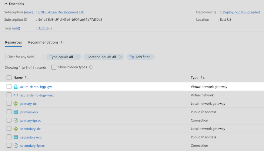Viewport: 264px width, 151px height.
Task: Click the Showing 1 to 8 of 8 records text
Action: [26, 68]
